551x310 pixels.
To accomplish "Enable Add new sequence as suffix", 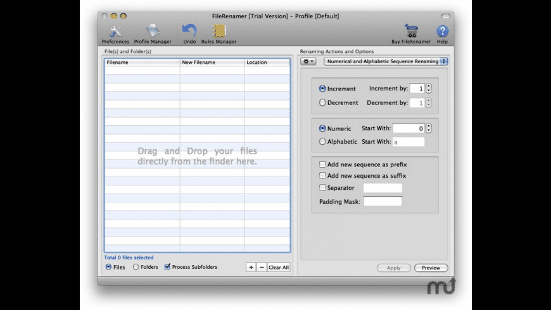I will 322,175.
